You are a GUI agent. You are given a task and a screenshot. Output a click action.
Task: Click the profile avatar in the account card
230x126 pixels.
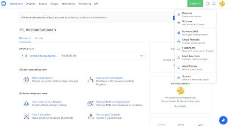pos(180,91)
